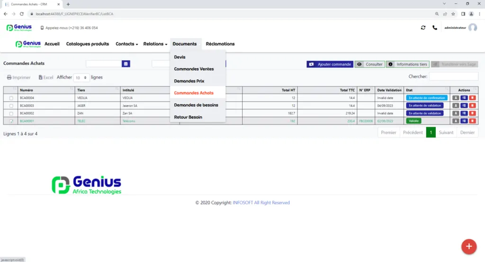Open the browser tab search chevron

pos(444,4)
